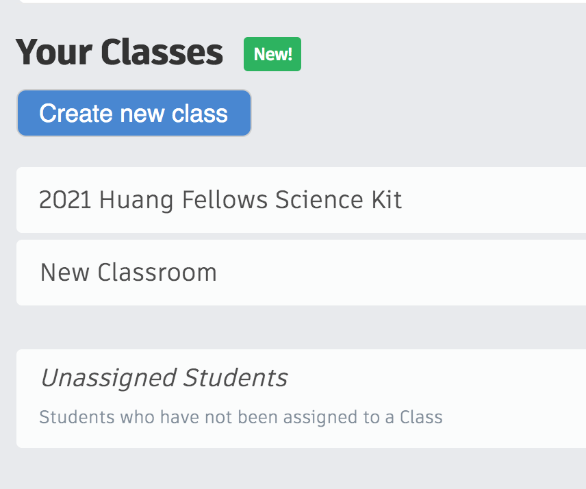Image resolution: width=586 pixels, height=489 pixels.
Task: Click the New! label beside Your Classes
Action: (x=272, y=53)
